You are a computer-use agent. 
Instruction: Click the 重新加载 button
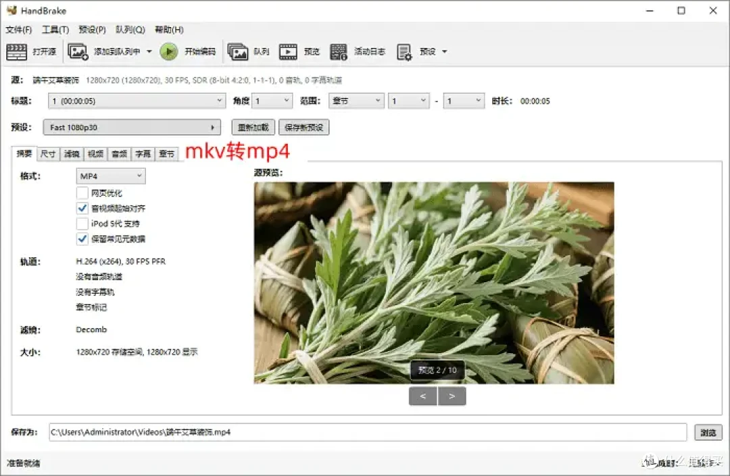tap(253, 128)
